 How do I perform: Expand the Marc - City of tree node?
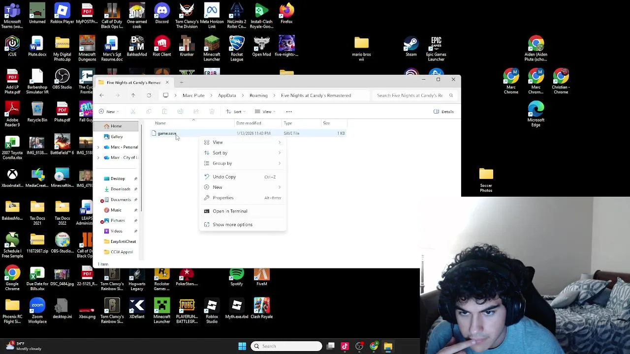tap(98, 158)
